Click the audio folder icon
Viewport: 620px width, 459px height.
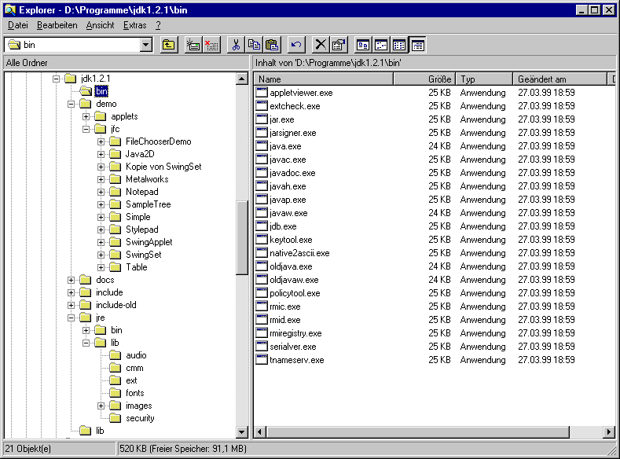[115, 355]
